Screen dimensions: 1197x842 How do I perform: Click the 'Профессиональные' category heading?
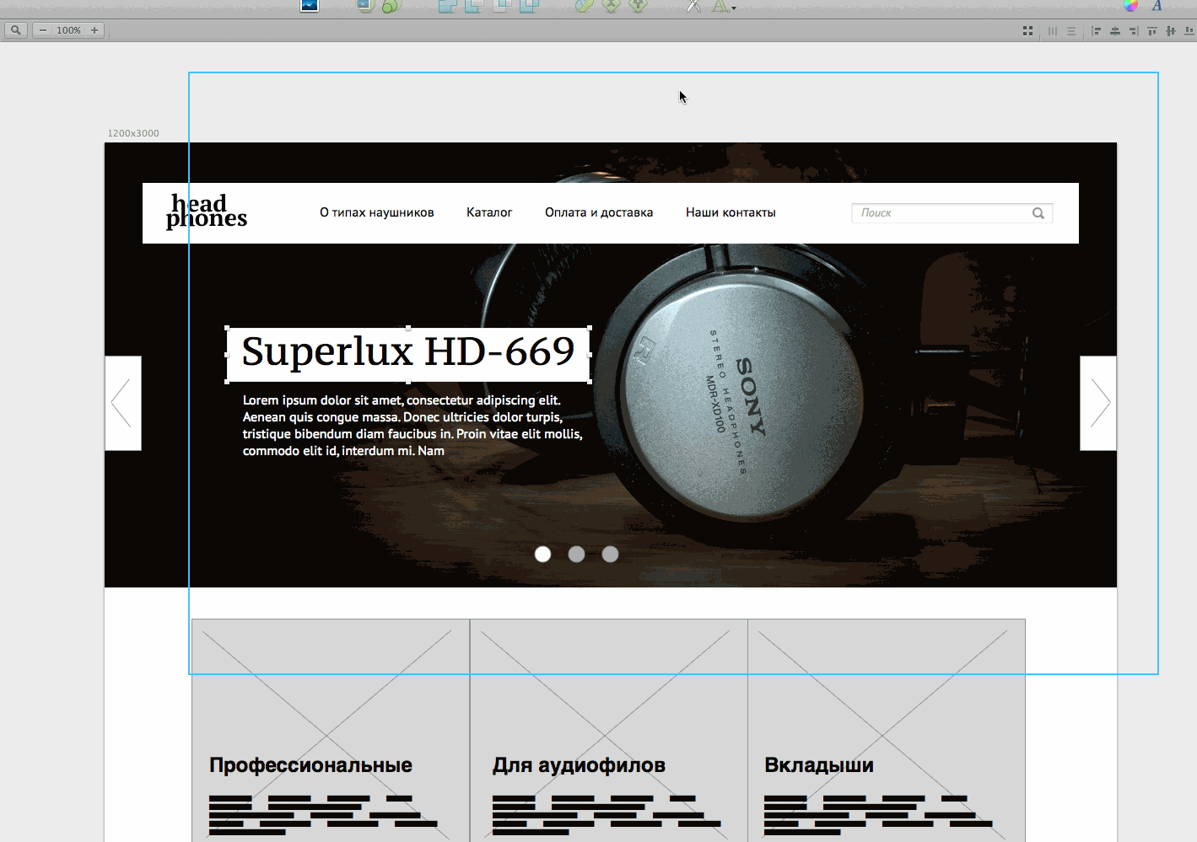tap(310, 765)
